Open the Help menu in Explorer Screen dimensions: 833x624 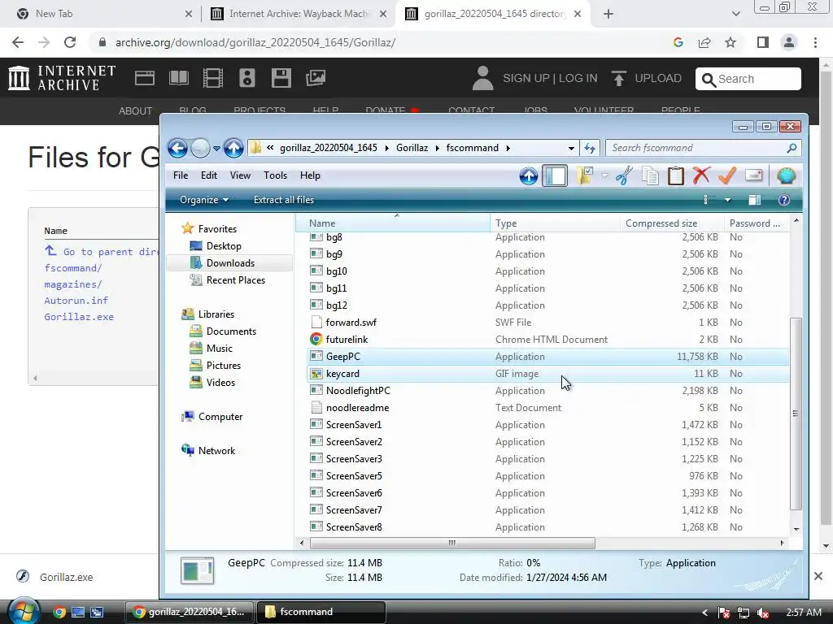[x=310, y=175]
